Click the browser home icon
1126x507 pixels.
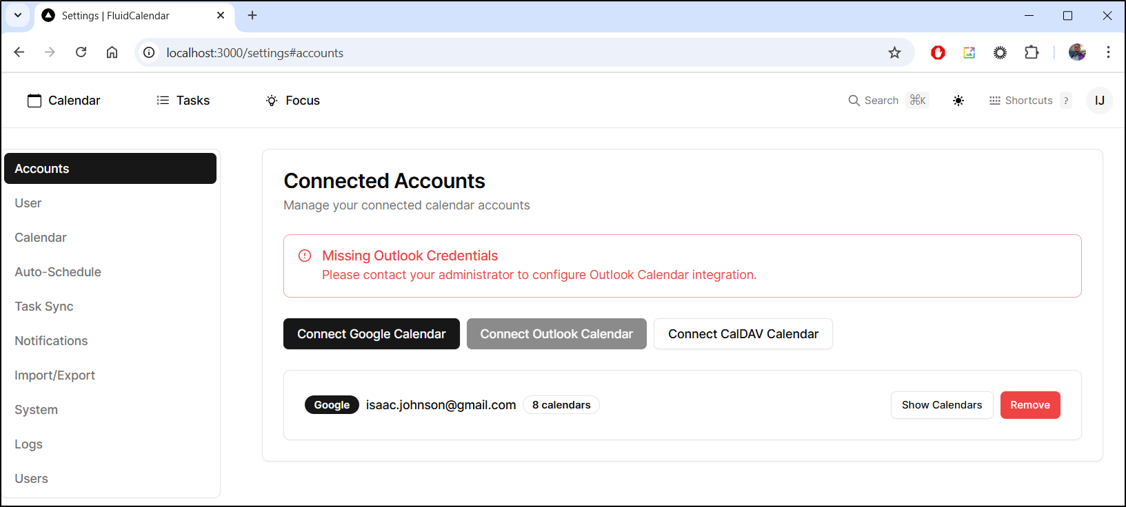(112, 52)
